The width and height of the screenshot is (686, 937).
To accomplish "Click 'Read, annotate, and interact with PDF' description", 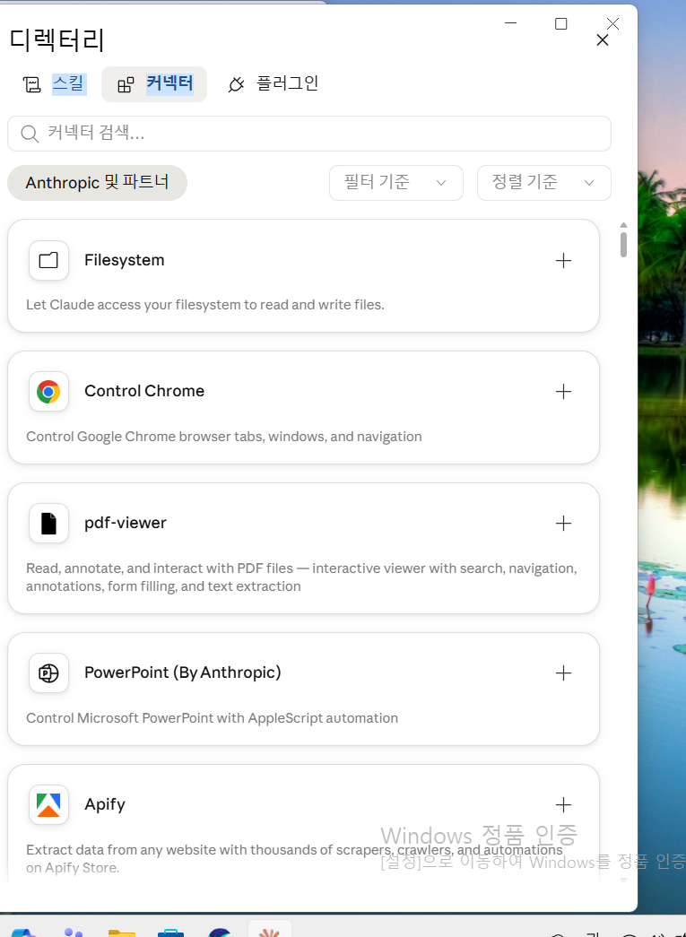I will 301,577.
